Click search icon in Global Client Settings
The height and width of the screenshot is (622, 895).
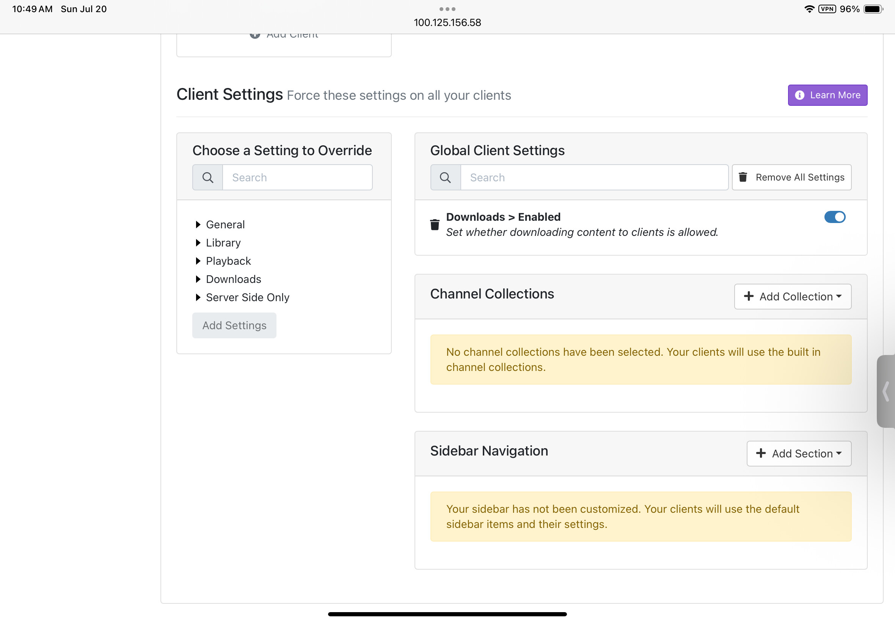pyautogui.click(x=445, y=178)
